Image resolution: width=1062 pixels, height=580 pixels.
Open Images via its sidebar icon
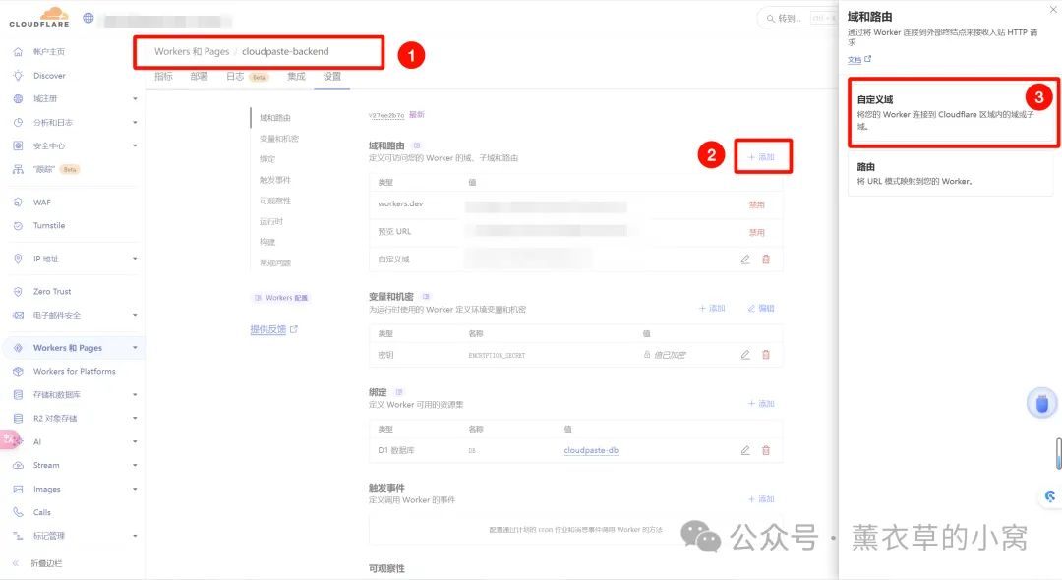[19, 489]
